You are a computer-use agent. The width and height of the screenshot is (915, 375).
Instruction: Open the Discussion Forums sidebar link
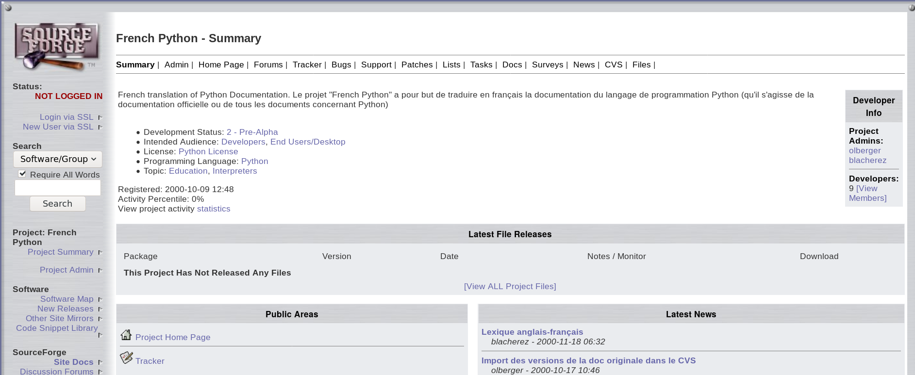coord(56,371)
